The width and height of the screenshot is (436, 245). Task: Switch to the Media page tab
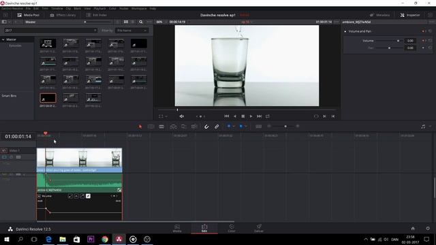point(177,228)
